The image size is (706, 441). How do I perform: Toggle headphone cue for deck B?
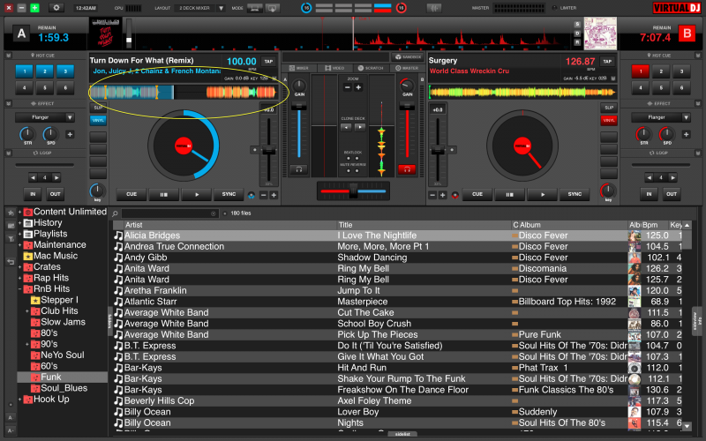click(407, 168)
